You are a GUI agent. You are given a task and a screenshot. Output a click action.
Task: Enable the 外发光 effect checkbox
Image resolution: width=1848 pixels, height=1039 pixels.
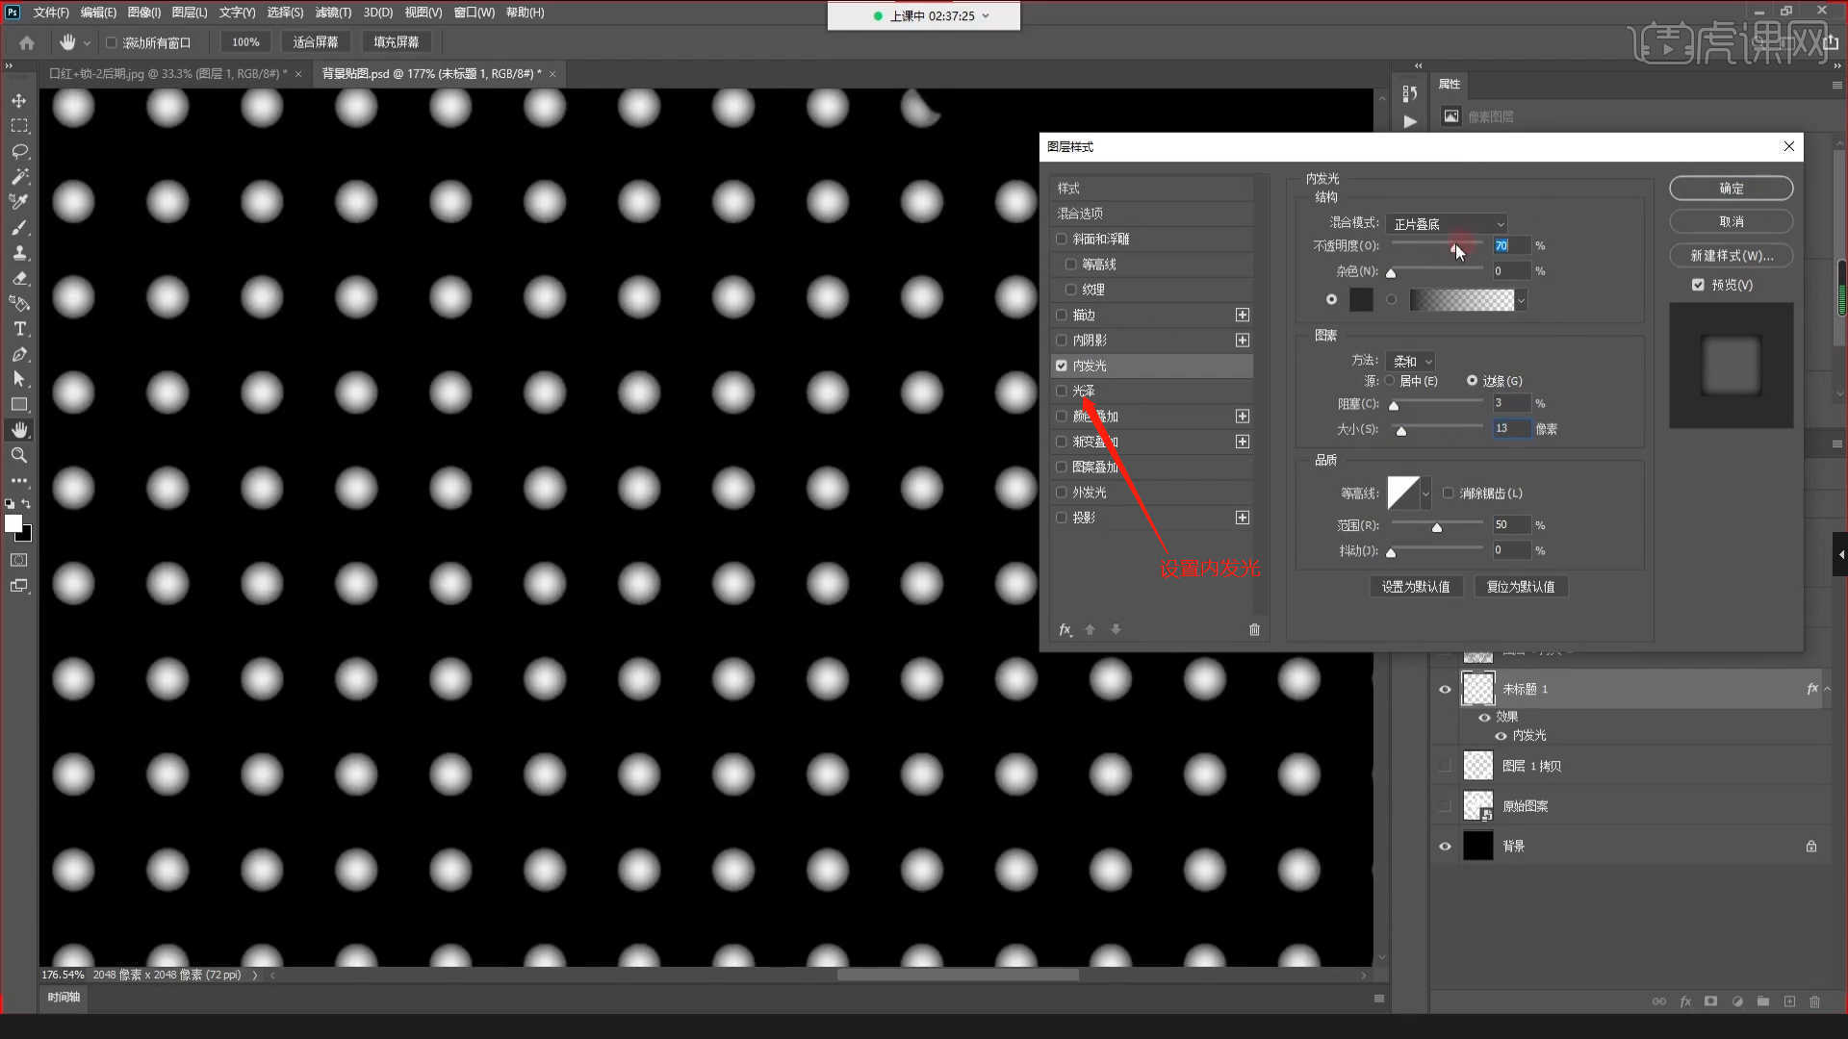pyautogui.click(x=1062, y=493)
